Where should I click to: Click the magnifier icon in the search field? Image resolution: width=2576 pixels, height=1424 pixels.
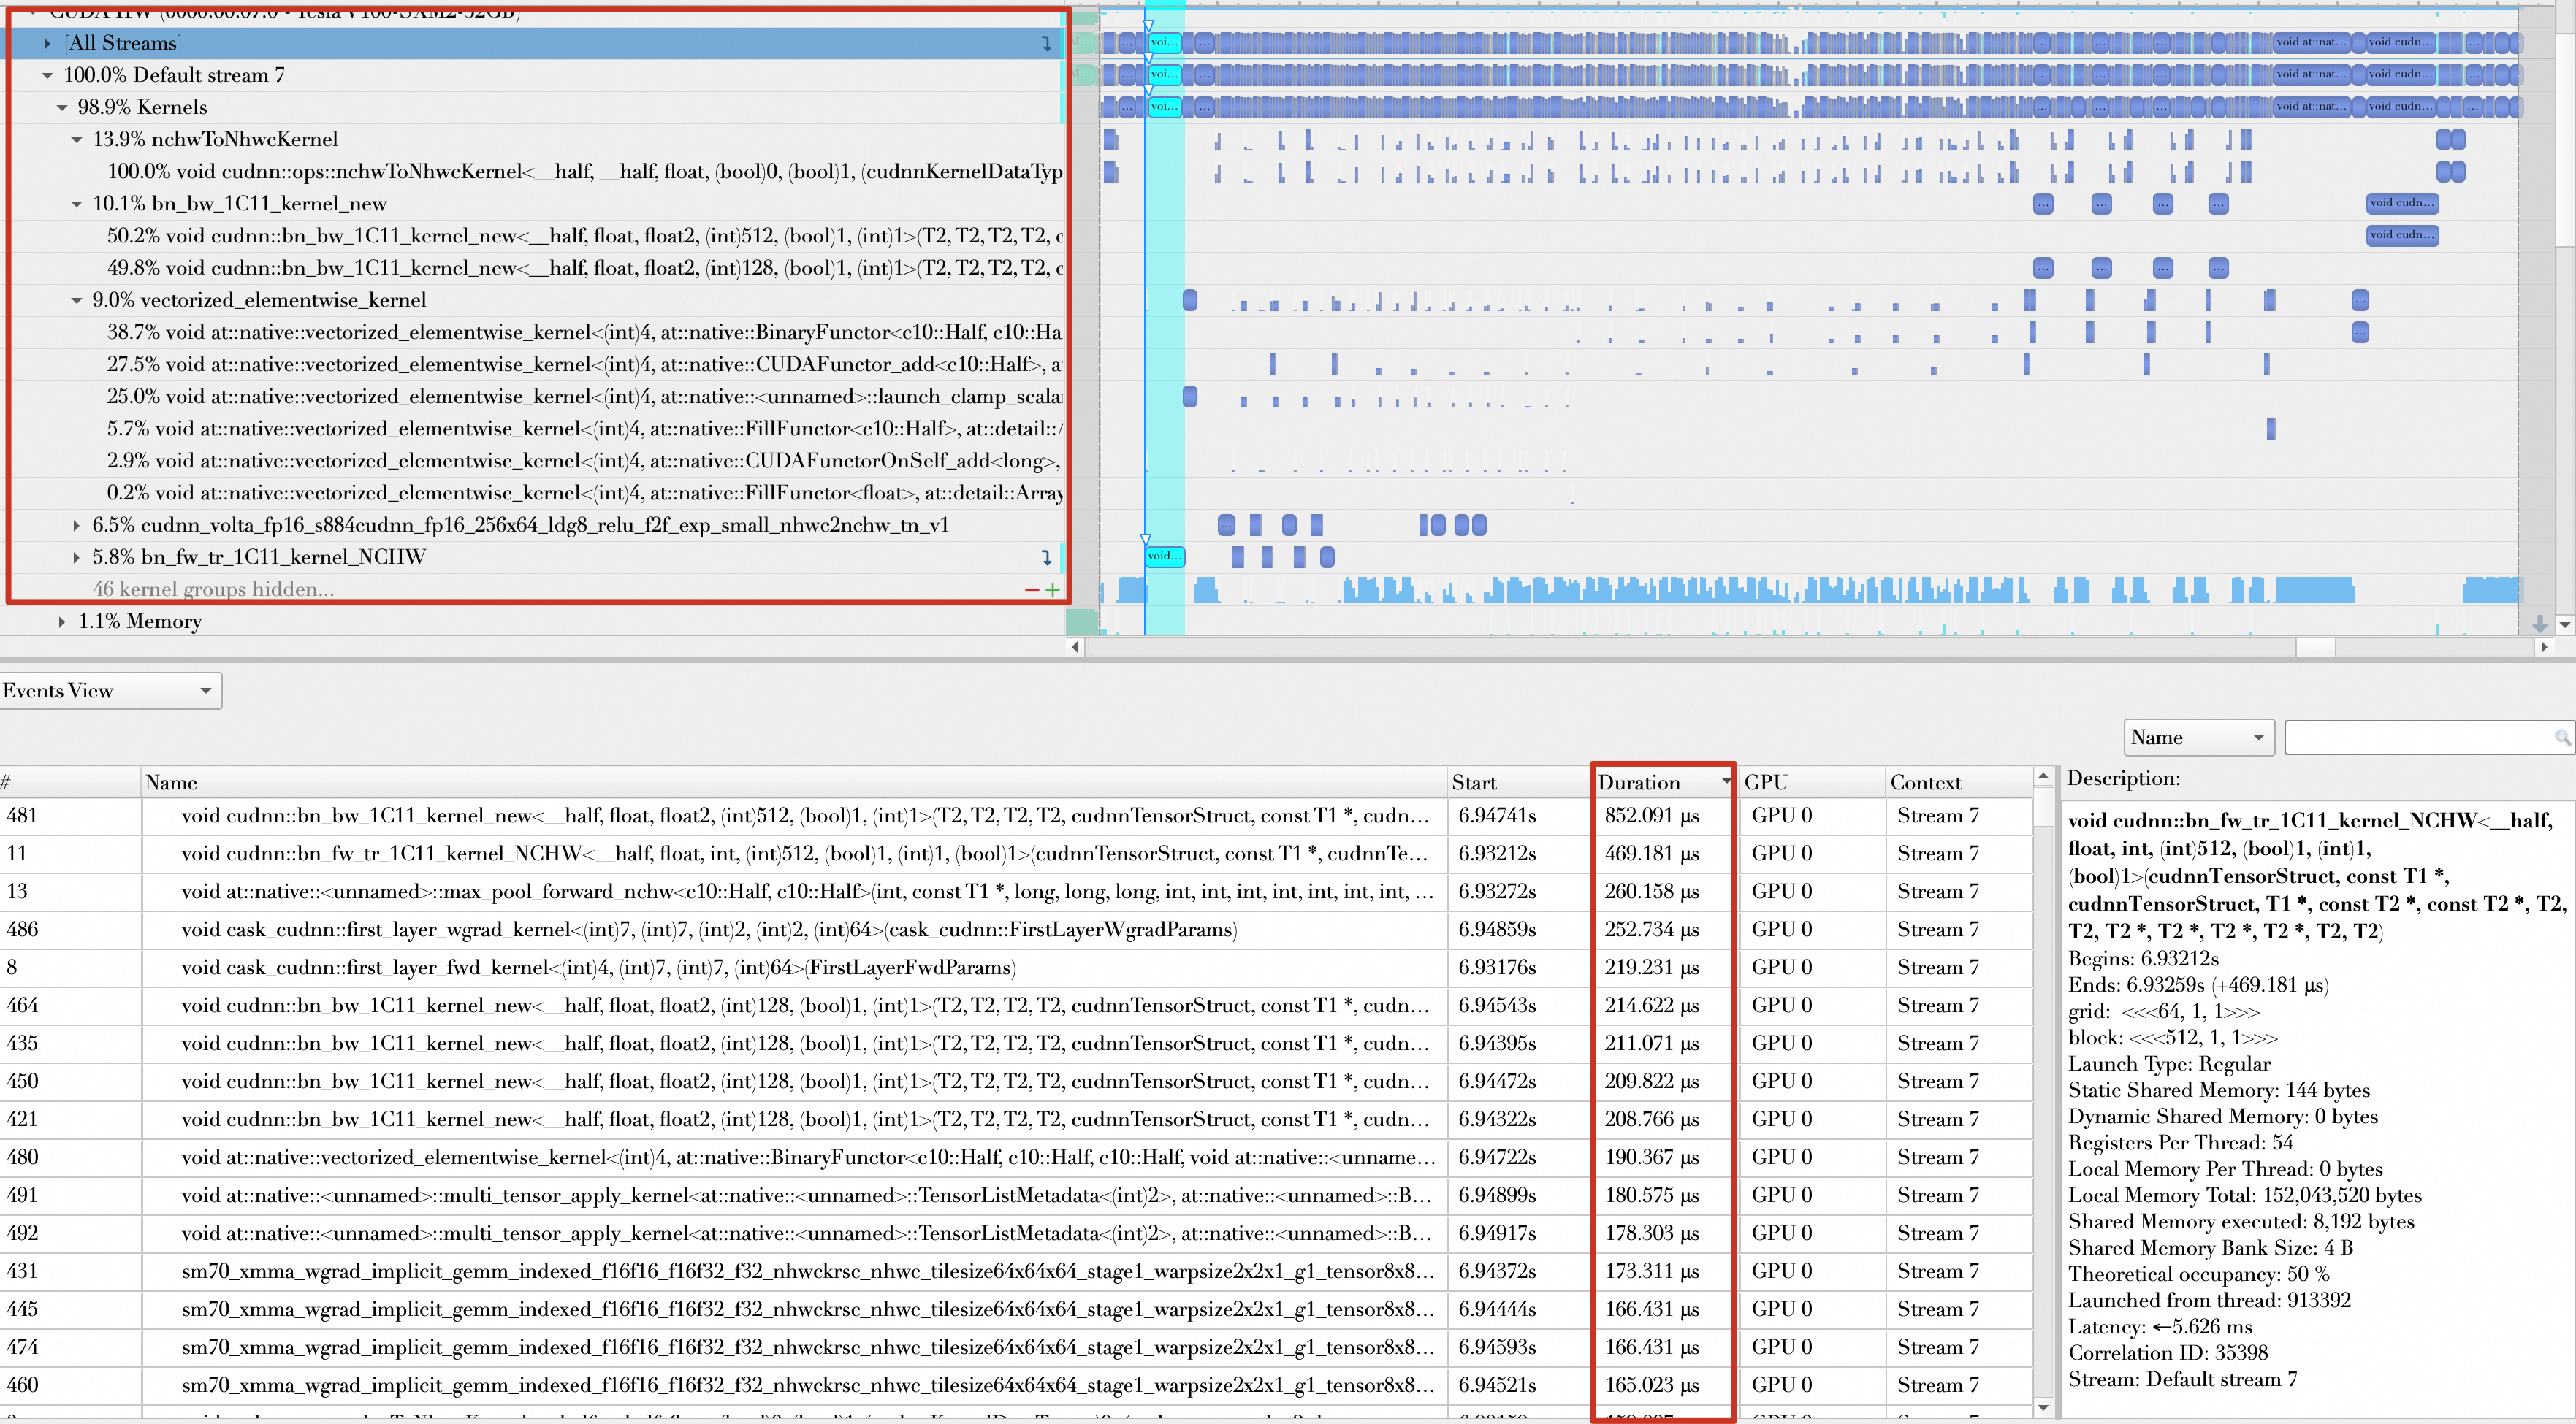pyautogui.click(x=2562, y=738)
